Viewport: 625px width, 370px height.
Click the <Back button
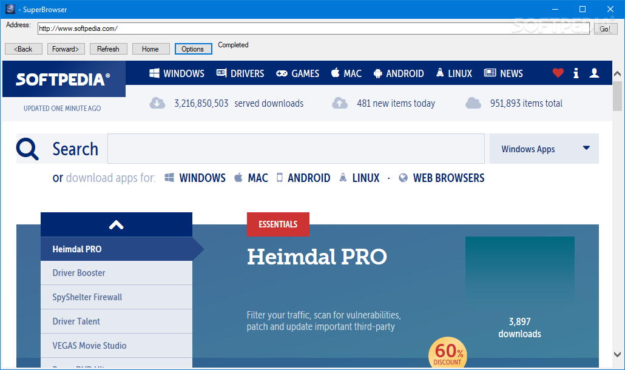(24, 49)
